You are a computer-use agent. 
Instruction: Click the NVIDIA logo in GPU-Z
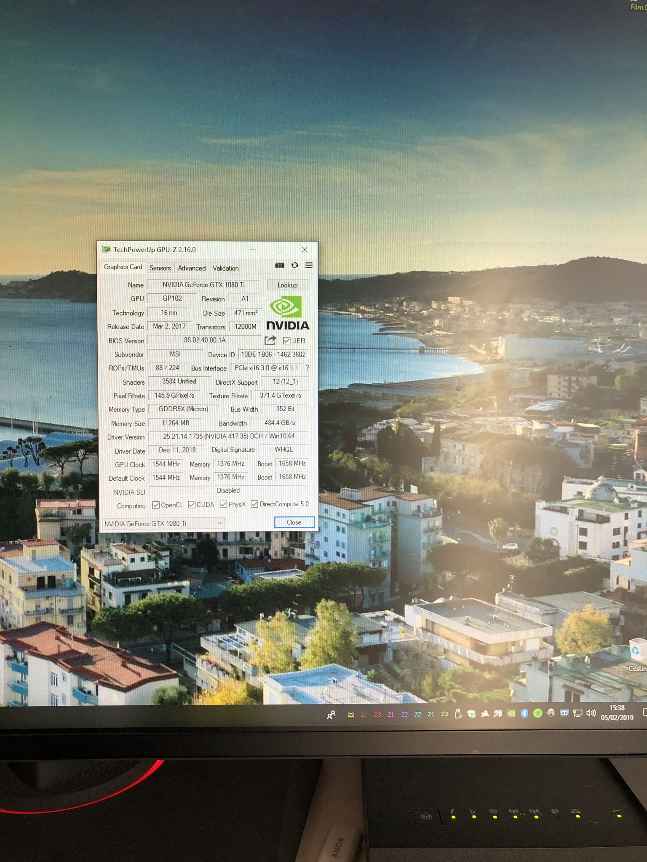[x=288, y=313]
